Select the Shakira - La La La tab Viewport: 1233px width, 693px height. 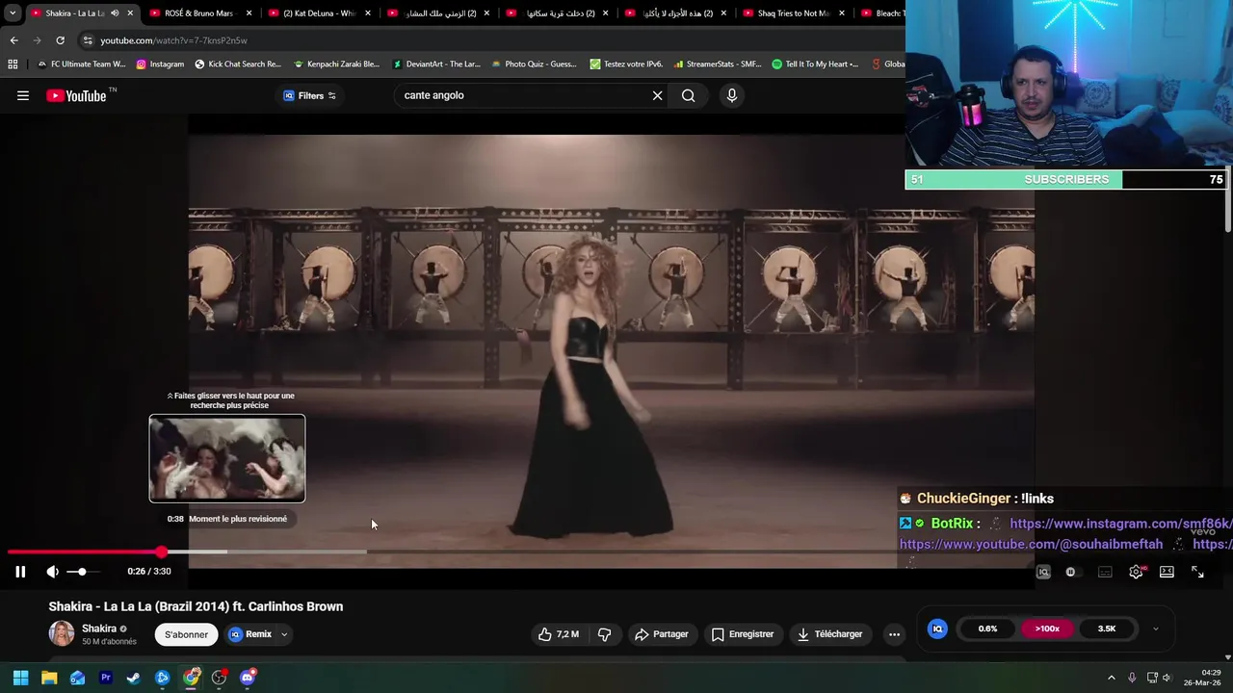[x=75, y=13]
